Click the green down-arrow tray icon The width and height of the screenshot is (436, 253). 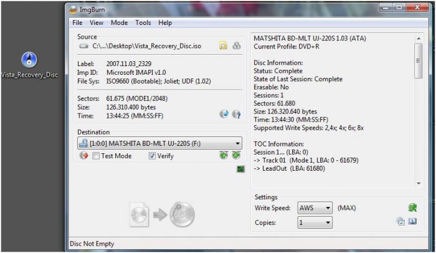[x=236, y=155]
